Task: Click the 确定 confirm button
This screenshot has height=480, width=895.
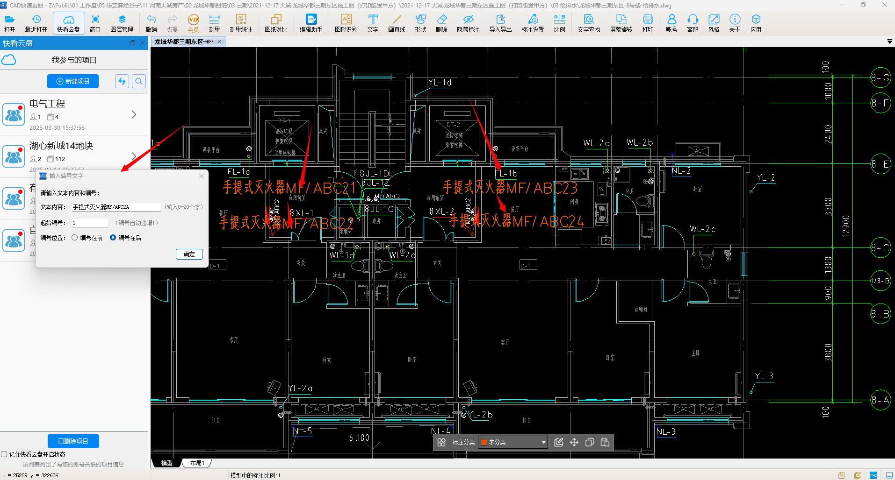Action: tap(189, 254)
